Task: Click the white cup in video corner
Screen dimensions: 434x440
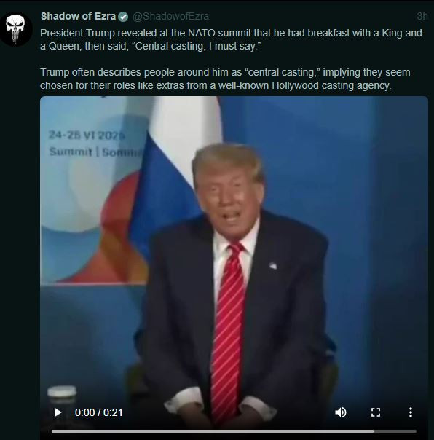Action: 62,396
